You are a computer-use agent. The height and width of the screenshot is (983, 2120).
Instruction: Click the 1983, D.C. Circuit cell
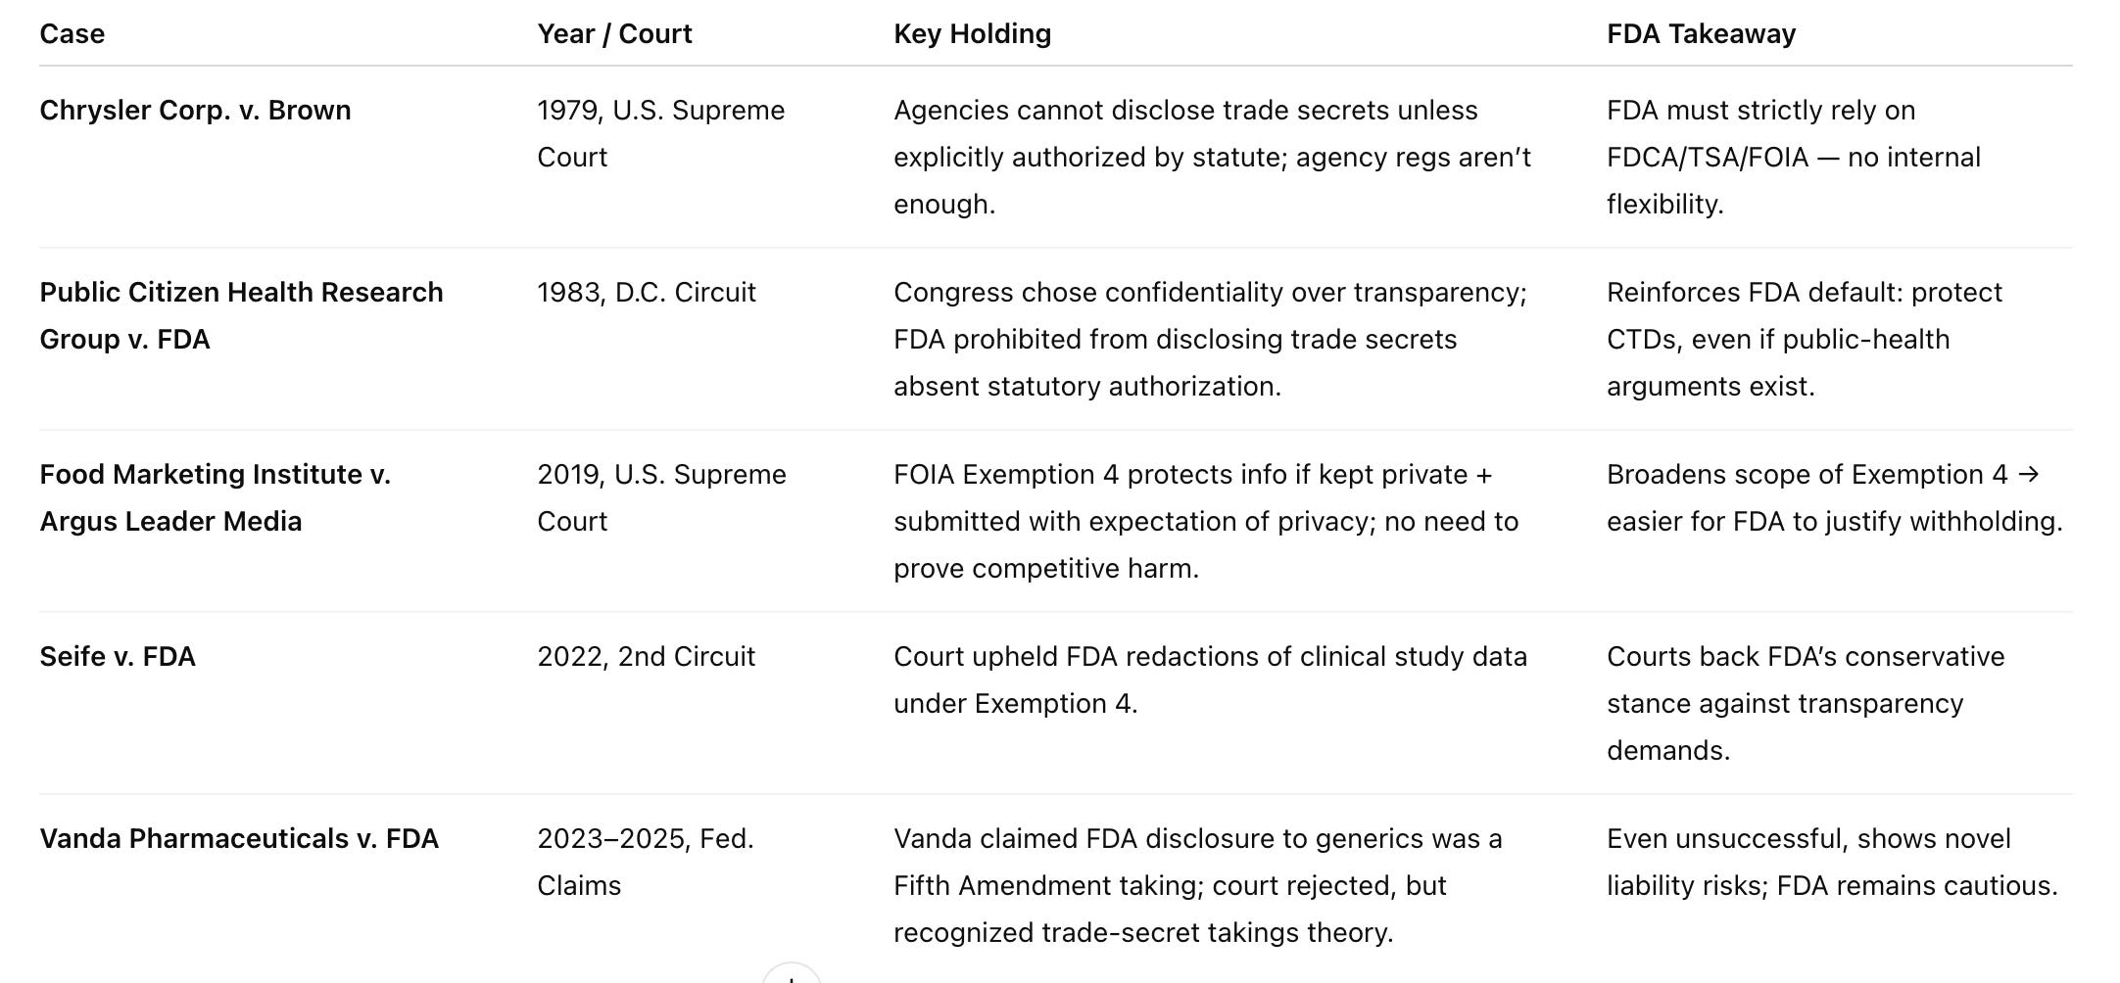(x=647, y=293)
